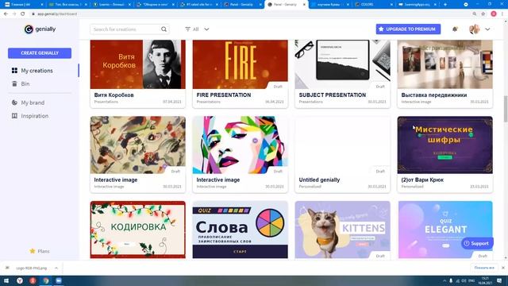Switch the ENG input language
Image resolution: width=508 pixels, height=286 pixels.
471,280
